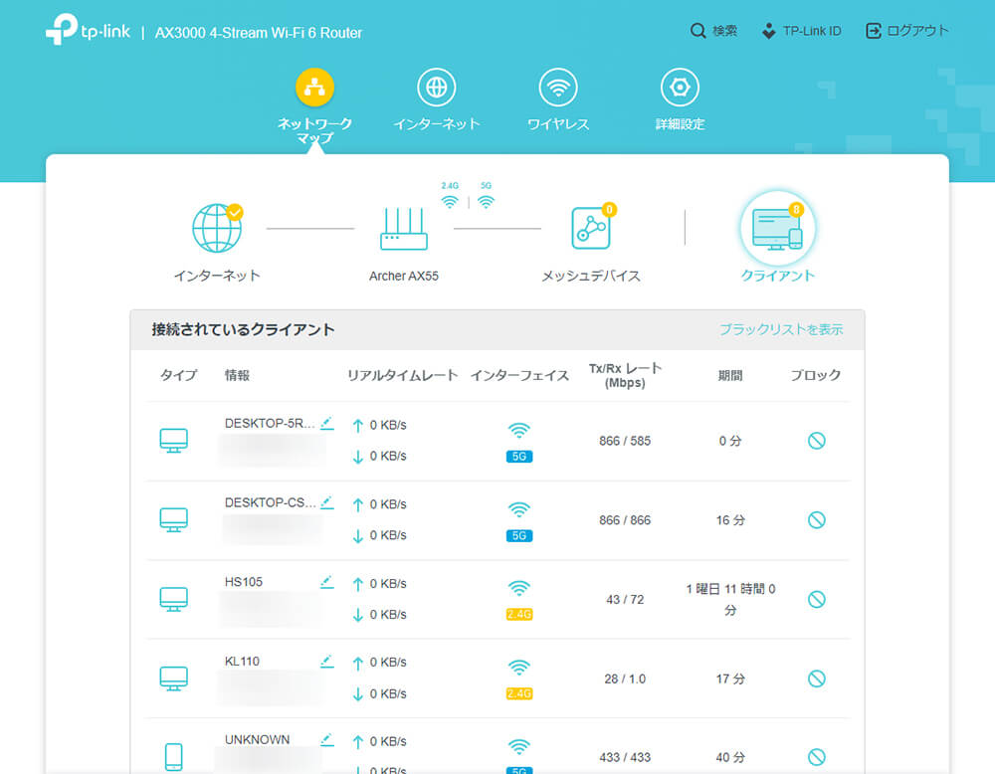Screen dimensions: 995x774
Task: Edit the UNKNOWN client name
Action: (326, 740)
